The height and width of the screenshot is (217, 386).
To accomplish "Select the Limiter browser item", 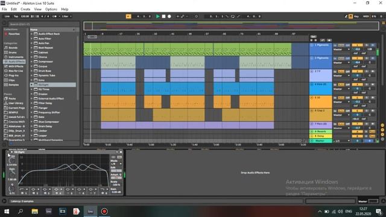I will coord(43,131).
